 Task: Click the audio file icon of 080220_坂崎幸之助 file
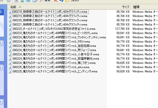pos(10,20)
